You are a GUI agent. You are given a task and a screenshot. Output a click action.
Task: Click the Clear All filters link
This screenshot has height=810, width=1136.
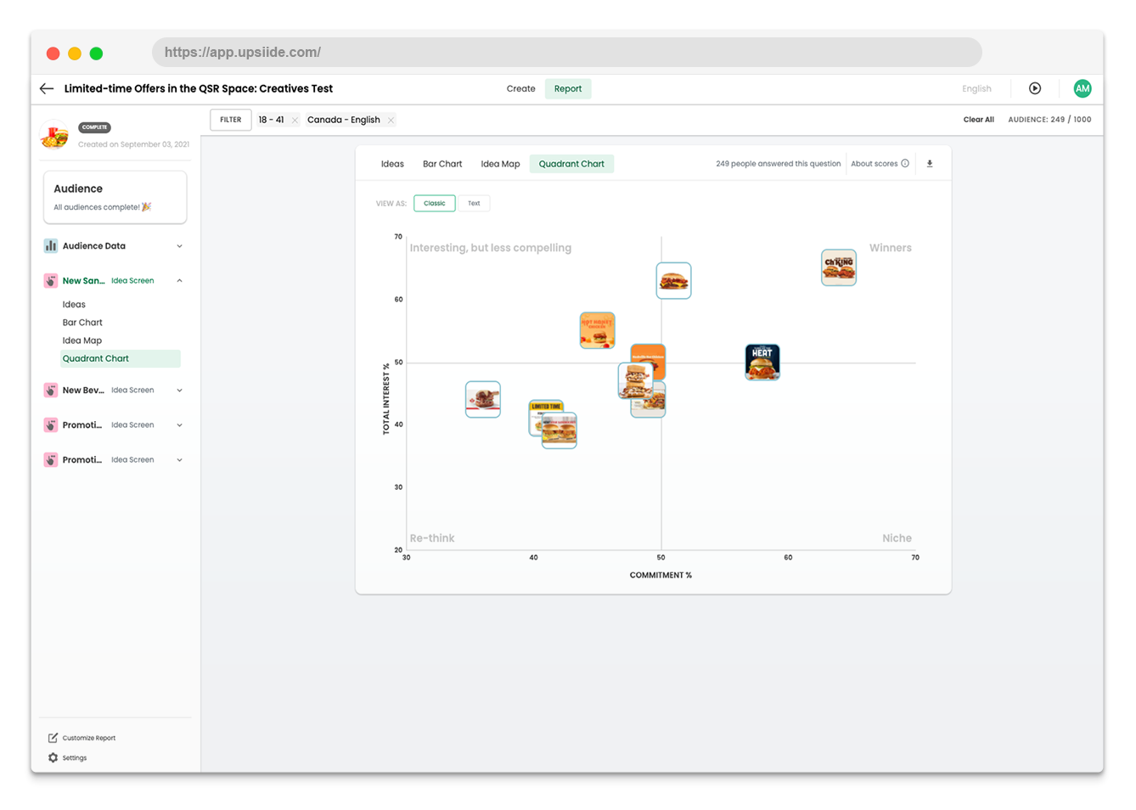pyautogui.click(x=978, y=120)
